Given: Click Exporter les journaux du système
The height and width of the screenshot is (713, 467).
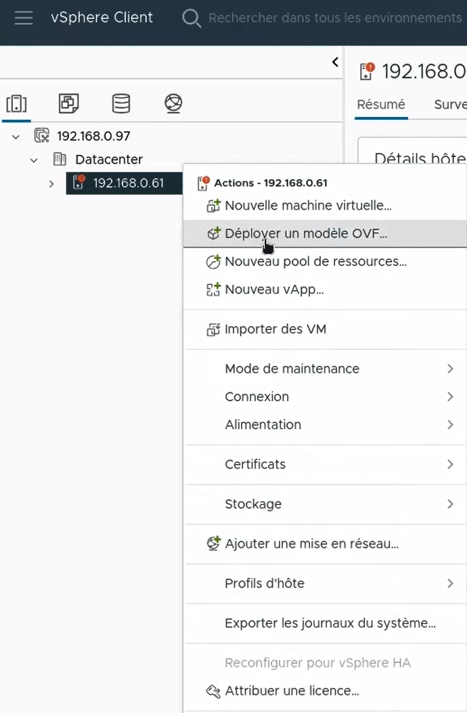Looking at the screenshot, I should coord(332,623).
